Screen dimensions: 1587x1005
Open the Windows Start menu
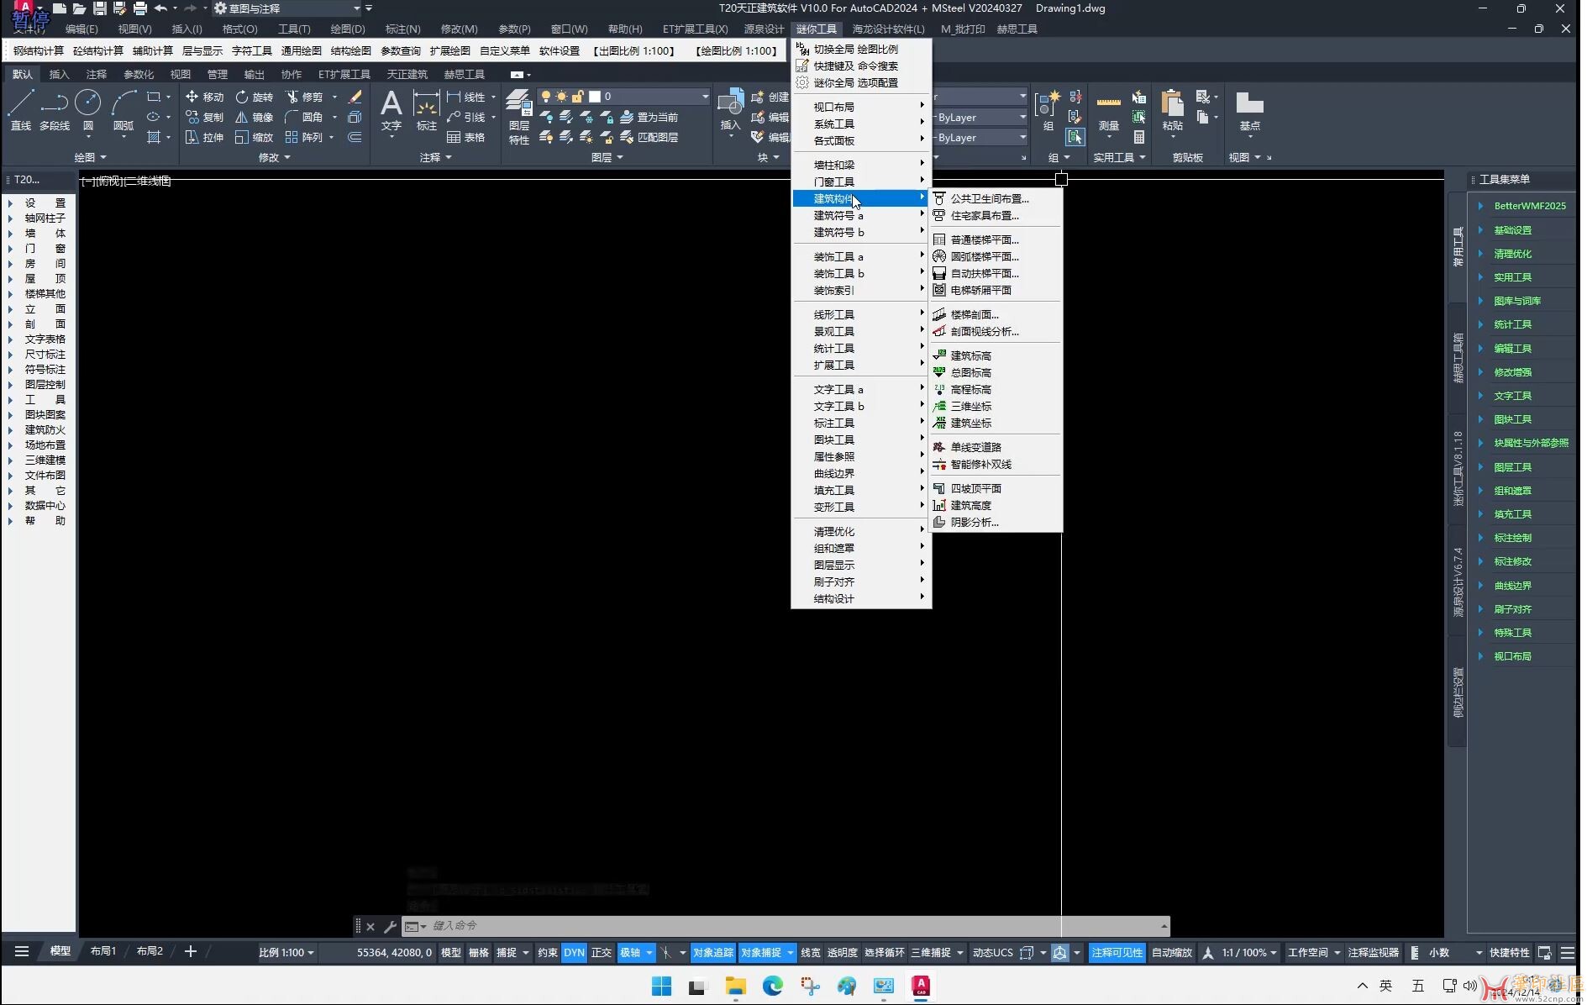[x=661, y=986]
